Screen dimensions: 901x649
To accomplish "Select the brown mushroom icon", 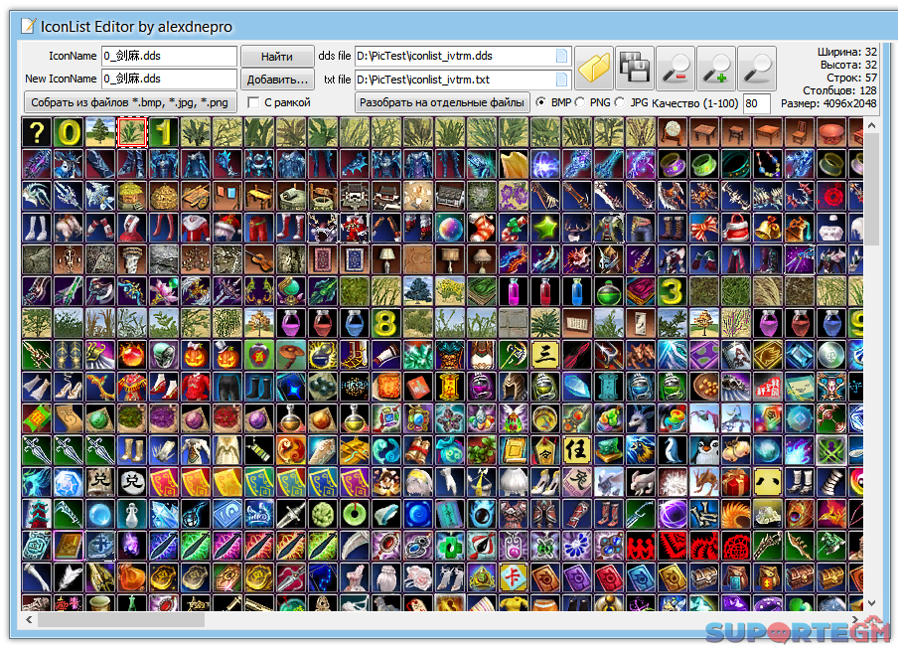I will 290,354.
